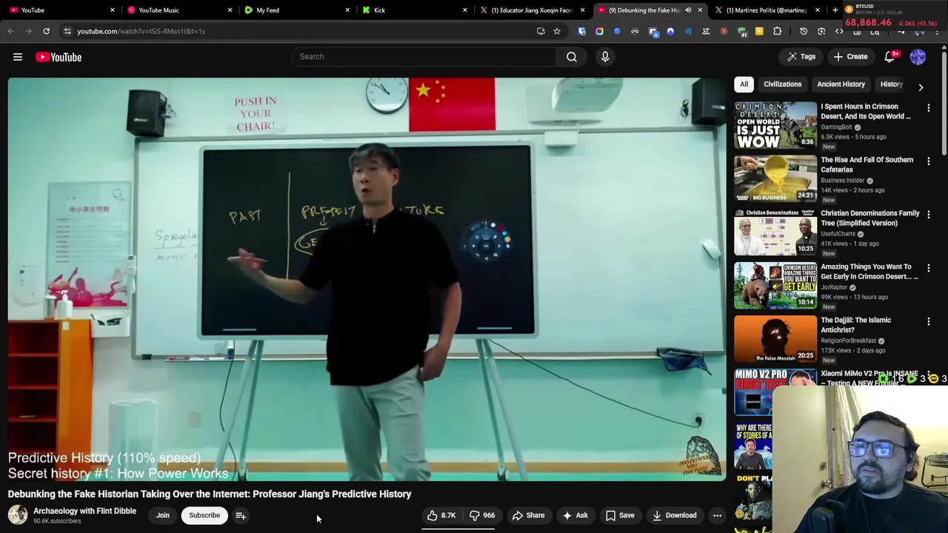Click the developer code brackets toolbar icon
This screenshot has width=948, height=533.
point(839,31)
